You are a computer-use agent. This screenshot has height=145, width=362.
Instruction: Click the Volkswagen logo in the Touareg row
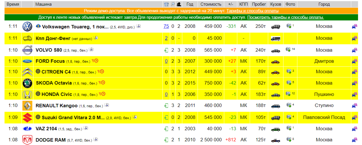pyautogui.click(x=27, y=27)
